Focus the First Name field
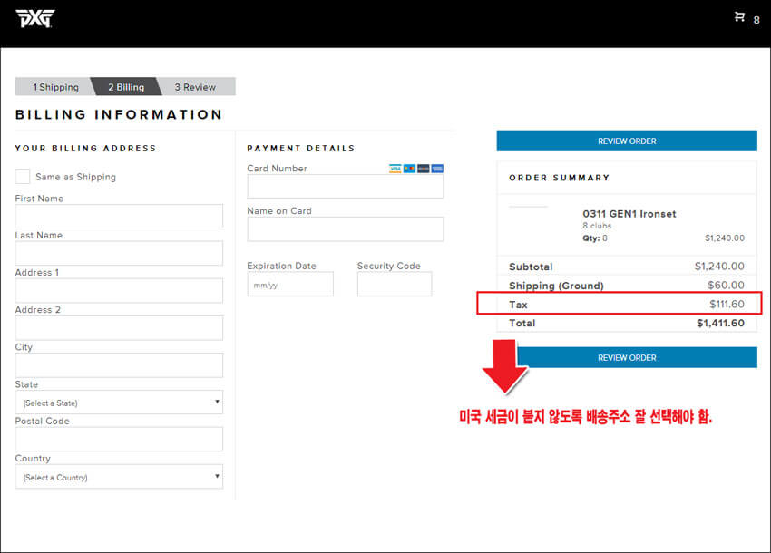The height and width of the screenshot is (553, 771). coord(119,217)
